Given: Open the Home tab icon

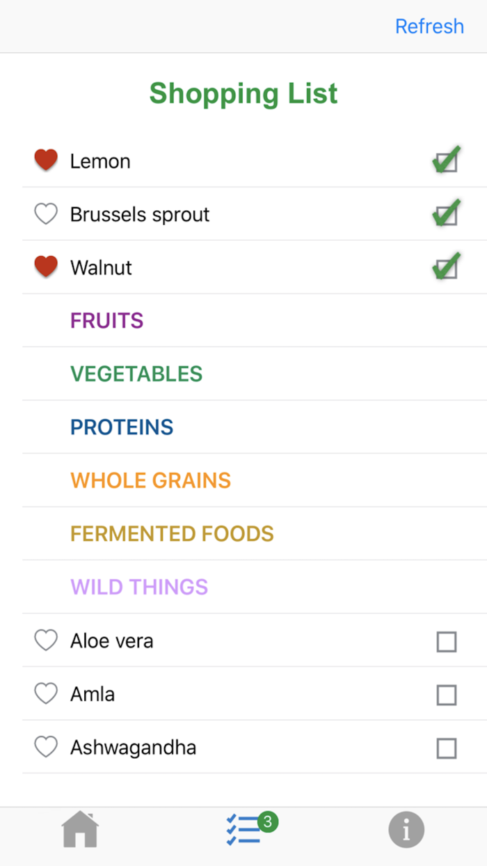Looking at the screenshot, I should point(79,829).
